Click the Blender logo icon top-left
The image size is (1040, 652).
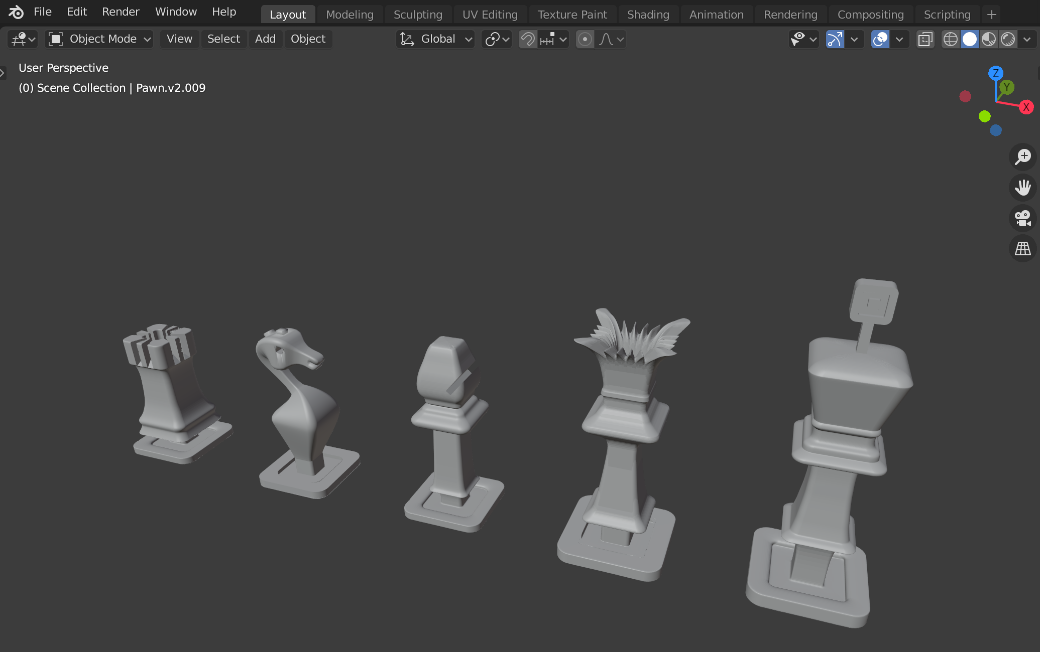tap(14, 11)
